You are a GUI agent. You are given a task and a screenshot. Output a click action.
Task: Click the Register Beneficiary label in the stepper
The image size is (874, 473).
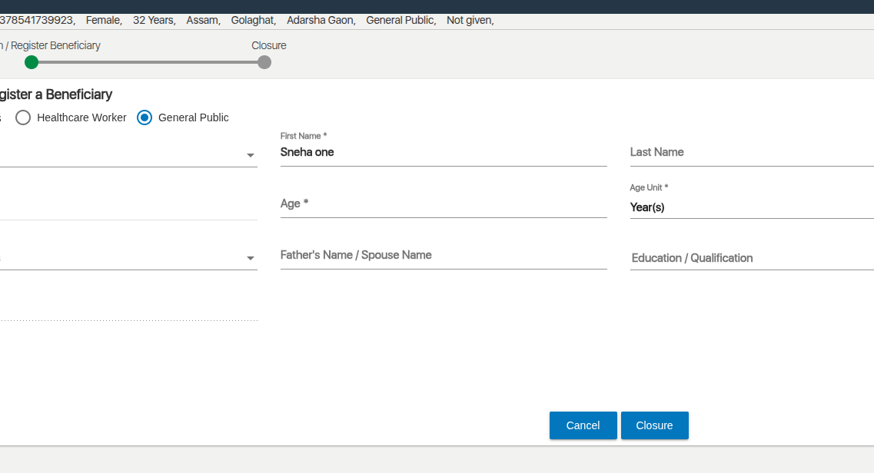(x=54, y=45)
